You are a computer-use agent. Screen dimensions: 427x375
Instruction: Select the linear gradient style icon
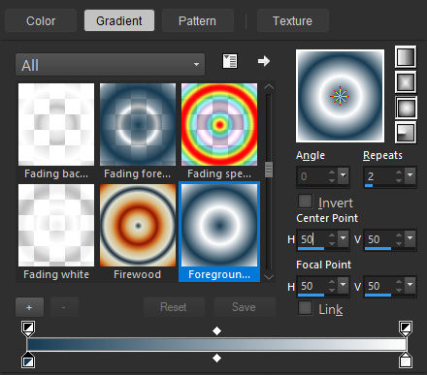[x=406, y=56]
